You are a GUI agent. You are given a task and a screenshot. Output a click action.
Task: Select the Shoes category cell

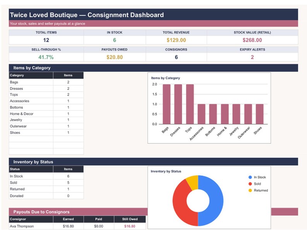click(x=31, y=132)
